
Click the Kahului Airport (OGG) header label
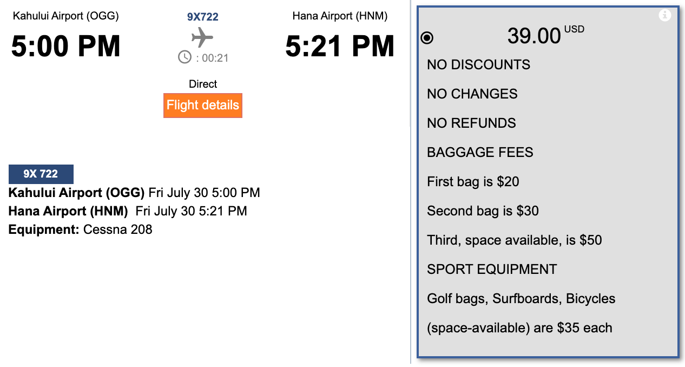tap(66, 16)
